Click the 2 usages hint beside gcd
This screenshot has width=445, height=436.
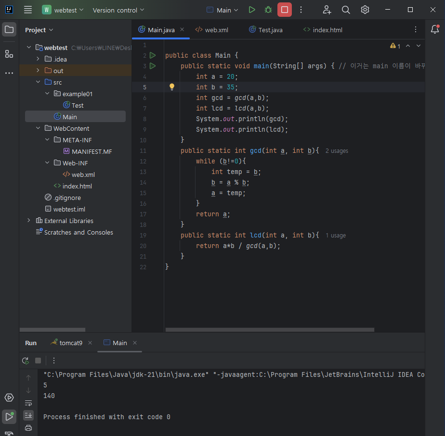point(337,151)
